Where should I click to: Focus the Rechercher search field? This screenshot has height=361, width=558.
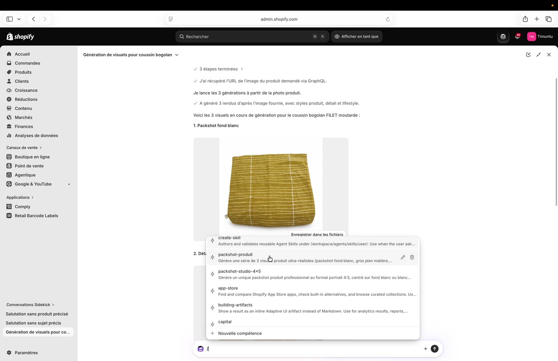252,36
